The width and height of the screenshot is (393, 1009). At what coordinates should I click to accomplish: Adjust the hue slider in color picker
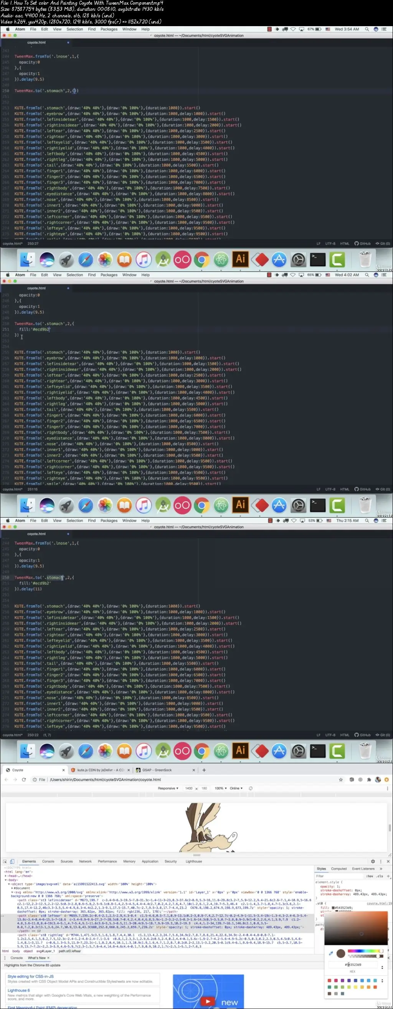pos(366,951)
